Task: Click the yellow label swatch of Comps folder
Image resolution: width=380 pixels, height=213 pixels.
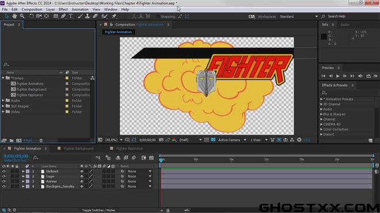Action: click(x=67, y=78)
